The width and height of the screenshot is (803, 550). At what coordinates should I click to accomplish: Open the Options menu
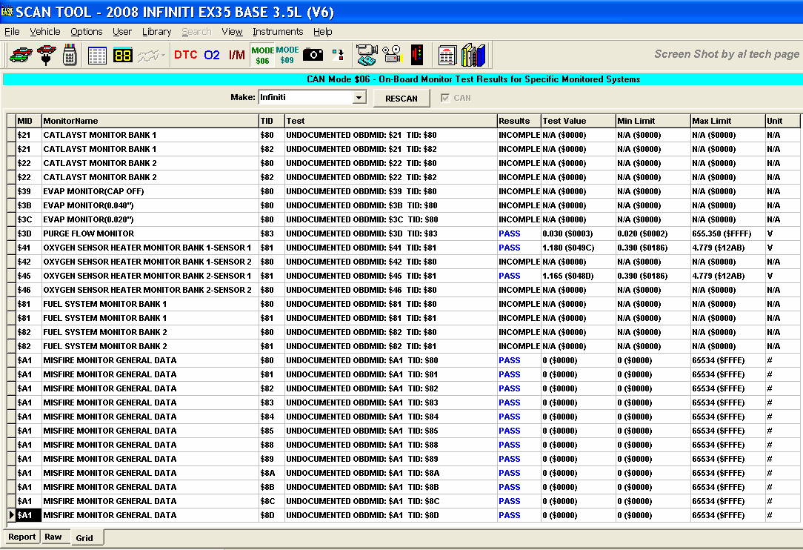87,32
